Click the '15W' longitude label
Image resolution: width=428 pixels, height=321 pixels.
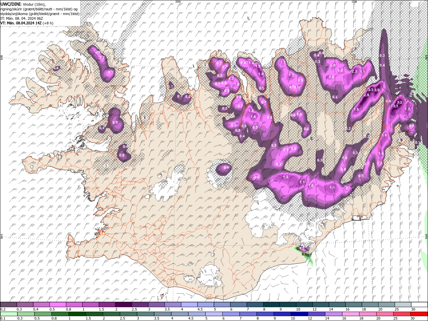tap(354, 2)
